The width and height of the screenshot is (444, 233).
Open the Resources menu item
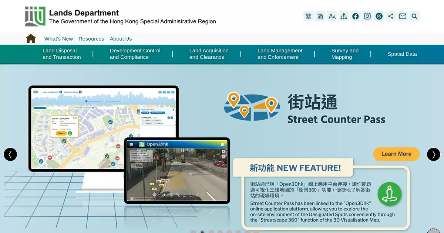tap(91, 39)
